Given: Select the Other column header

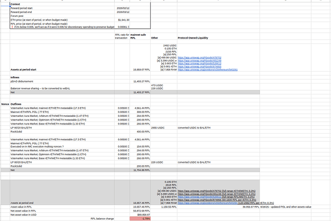Looking at the screenshot, I should pos(164,36).
